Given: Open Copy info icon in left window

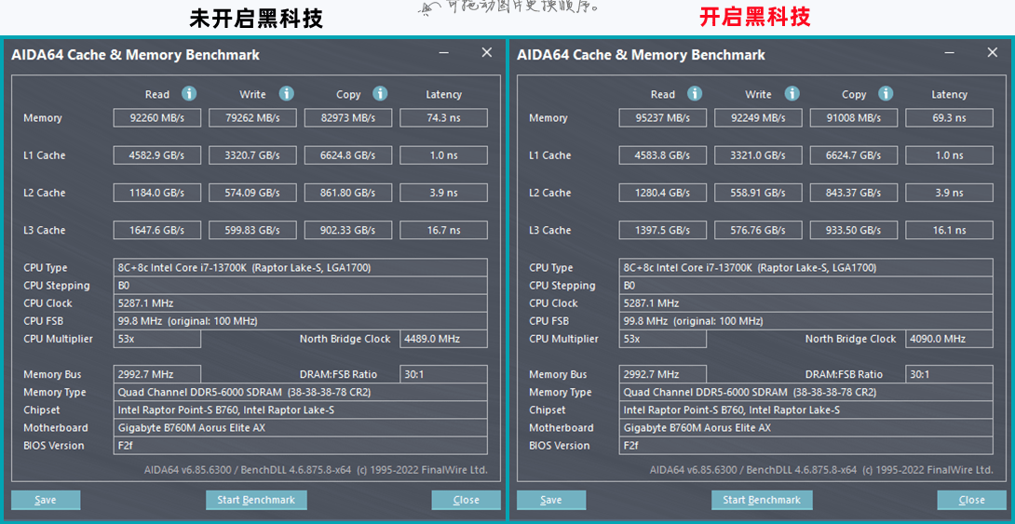Looking at the screenshot, I should tap(380, 94).
